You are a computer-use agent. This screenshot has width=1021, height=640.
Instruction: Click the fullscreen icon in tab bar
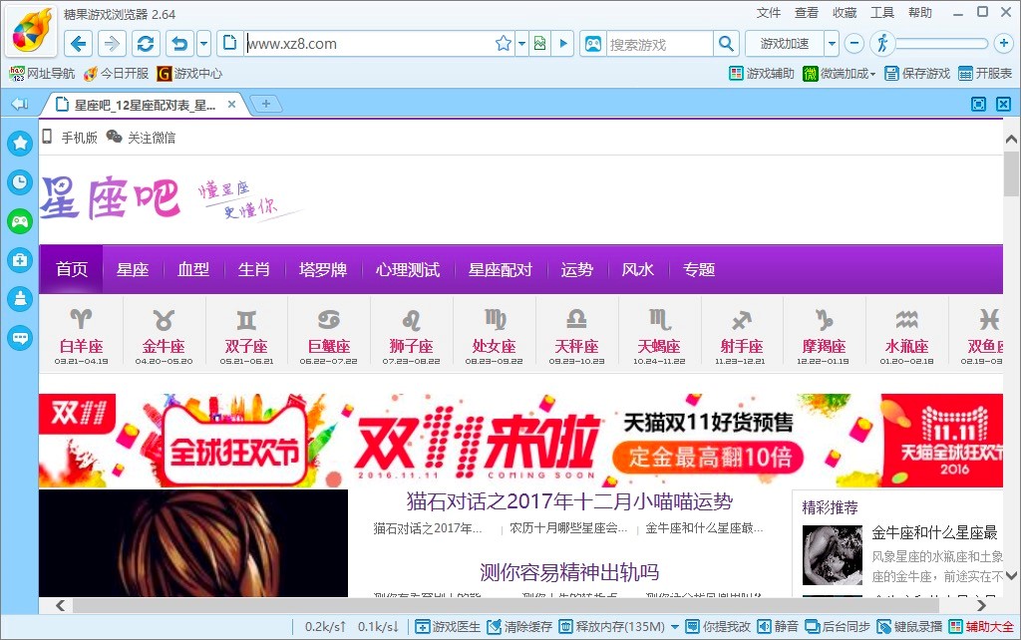pos(978,104)
